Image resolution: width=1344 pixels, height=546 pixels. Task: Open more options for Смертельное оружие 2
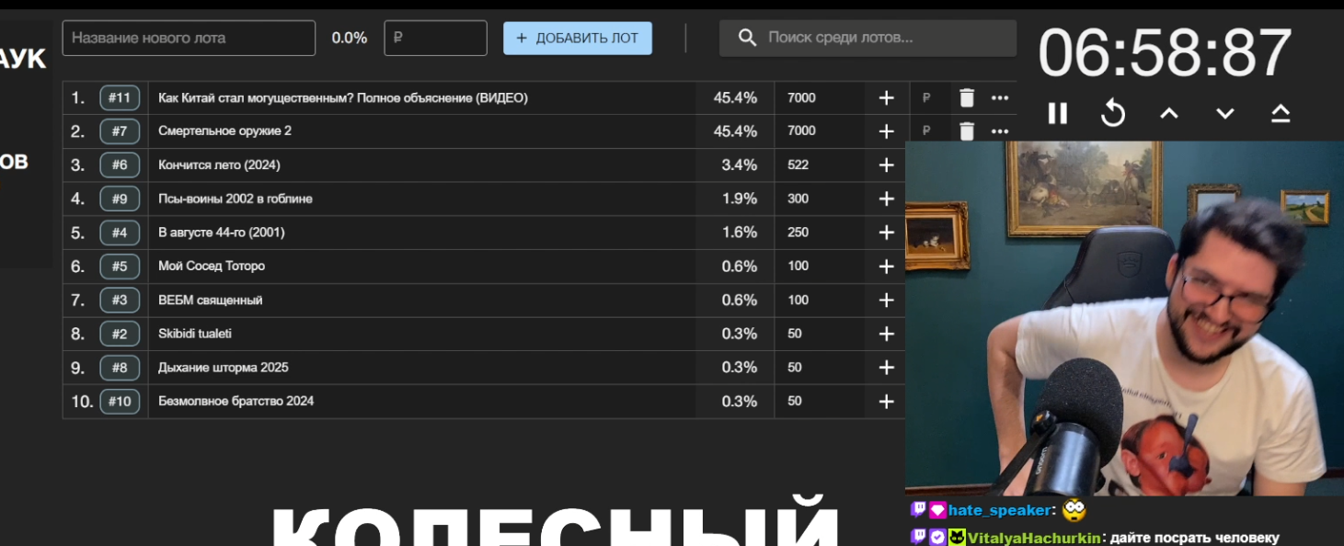click(1000, 131)
